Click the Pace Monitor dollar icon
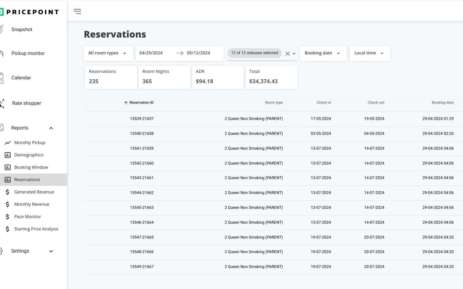 pyautogui.click(x=8, y=217)
